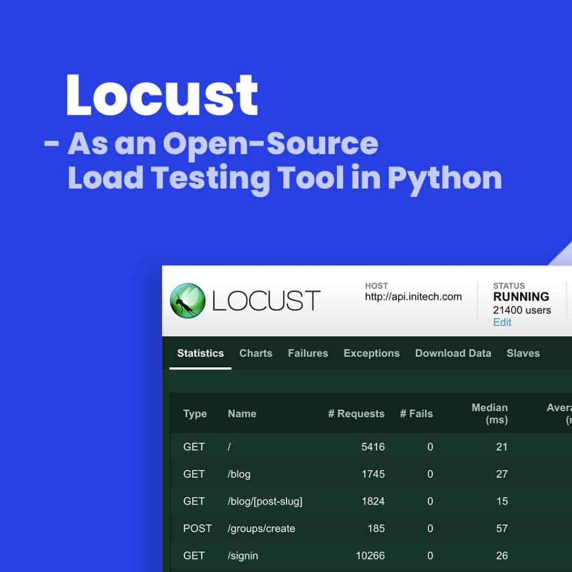The height and width of the screenshot is (572, 572).
Task: Open the Exceptions tab
Action: [x=371, y=353]
